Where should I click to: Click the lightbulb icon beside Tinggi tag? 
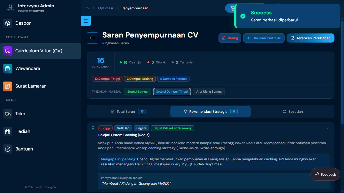click(x=93, y=128)
